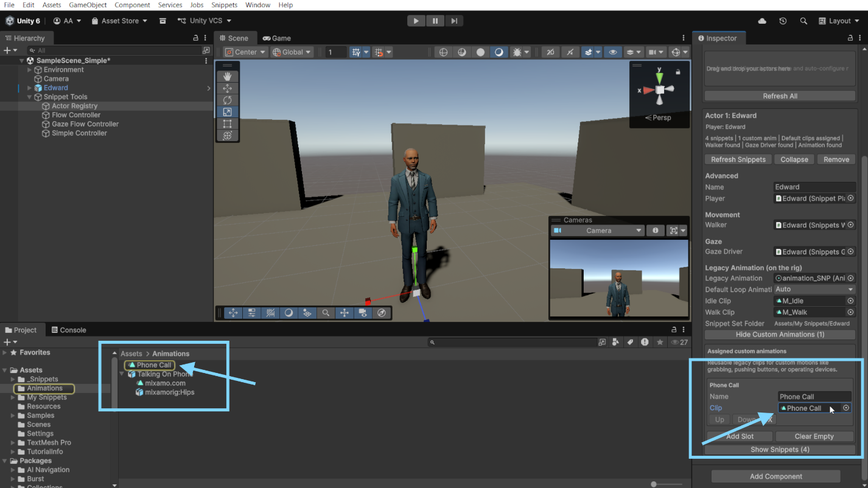
Task: Click Show Snippets (4) button
Action: coord(780,450)
